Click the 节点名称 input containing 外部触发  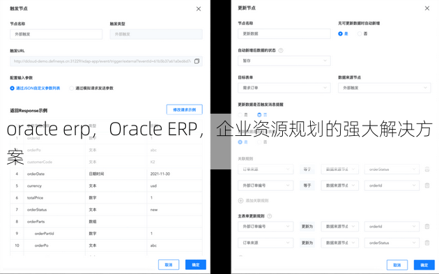56,34
